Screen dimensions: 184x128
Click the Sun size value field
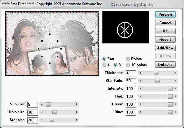point(33,104)
